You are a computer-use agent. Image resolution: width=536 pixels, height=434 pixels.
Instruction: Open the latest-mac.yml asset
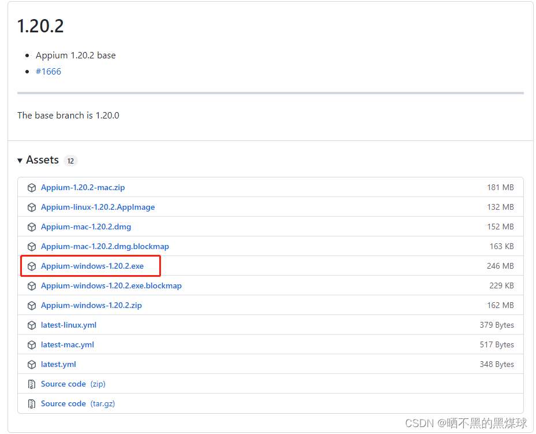[68, 345]
